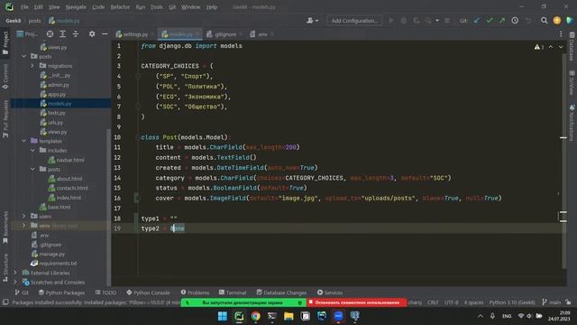Click the Rollback undo arrow icon
577x325 pixels.
pos(528,21)
